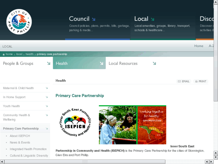The height and width of the screenshot is (164, 218).
Task: Click the blue arrow next to Council
Action: [94, 19]
